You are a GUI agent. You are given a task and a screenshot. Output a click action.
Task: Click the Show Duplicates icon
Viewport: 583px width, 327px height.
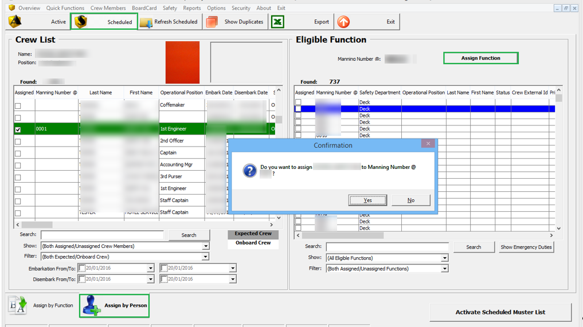click(212, 22)
